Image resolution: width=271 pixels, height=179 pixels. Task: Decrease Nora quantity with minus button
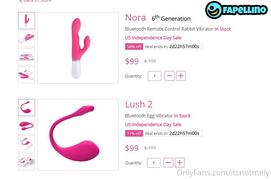pos(169,76)
